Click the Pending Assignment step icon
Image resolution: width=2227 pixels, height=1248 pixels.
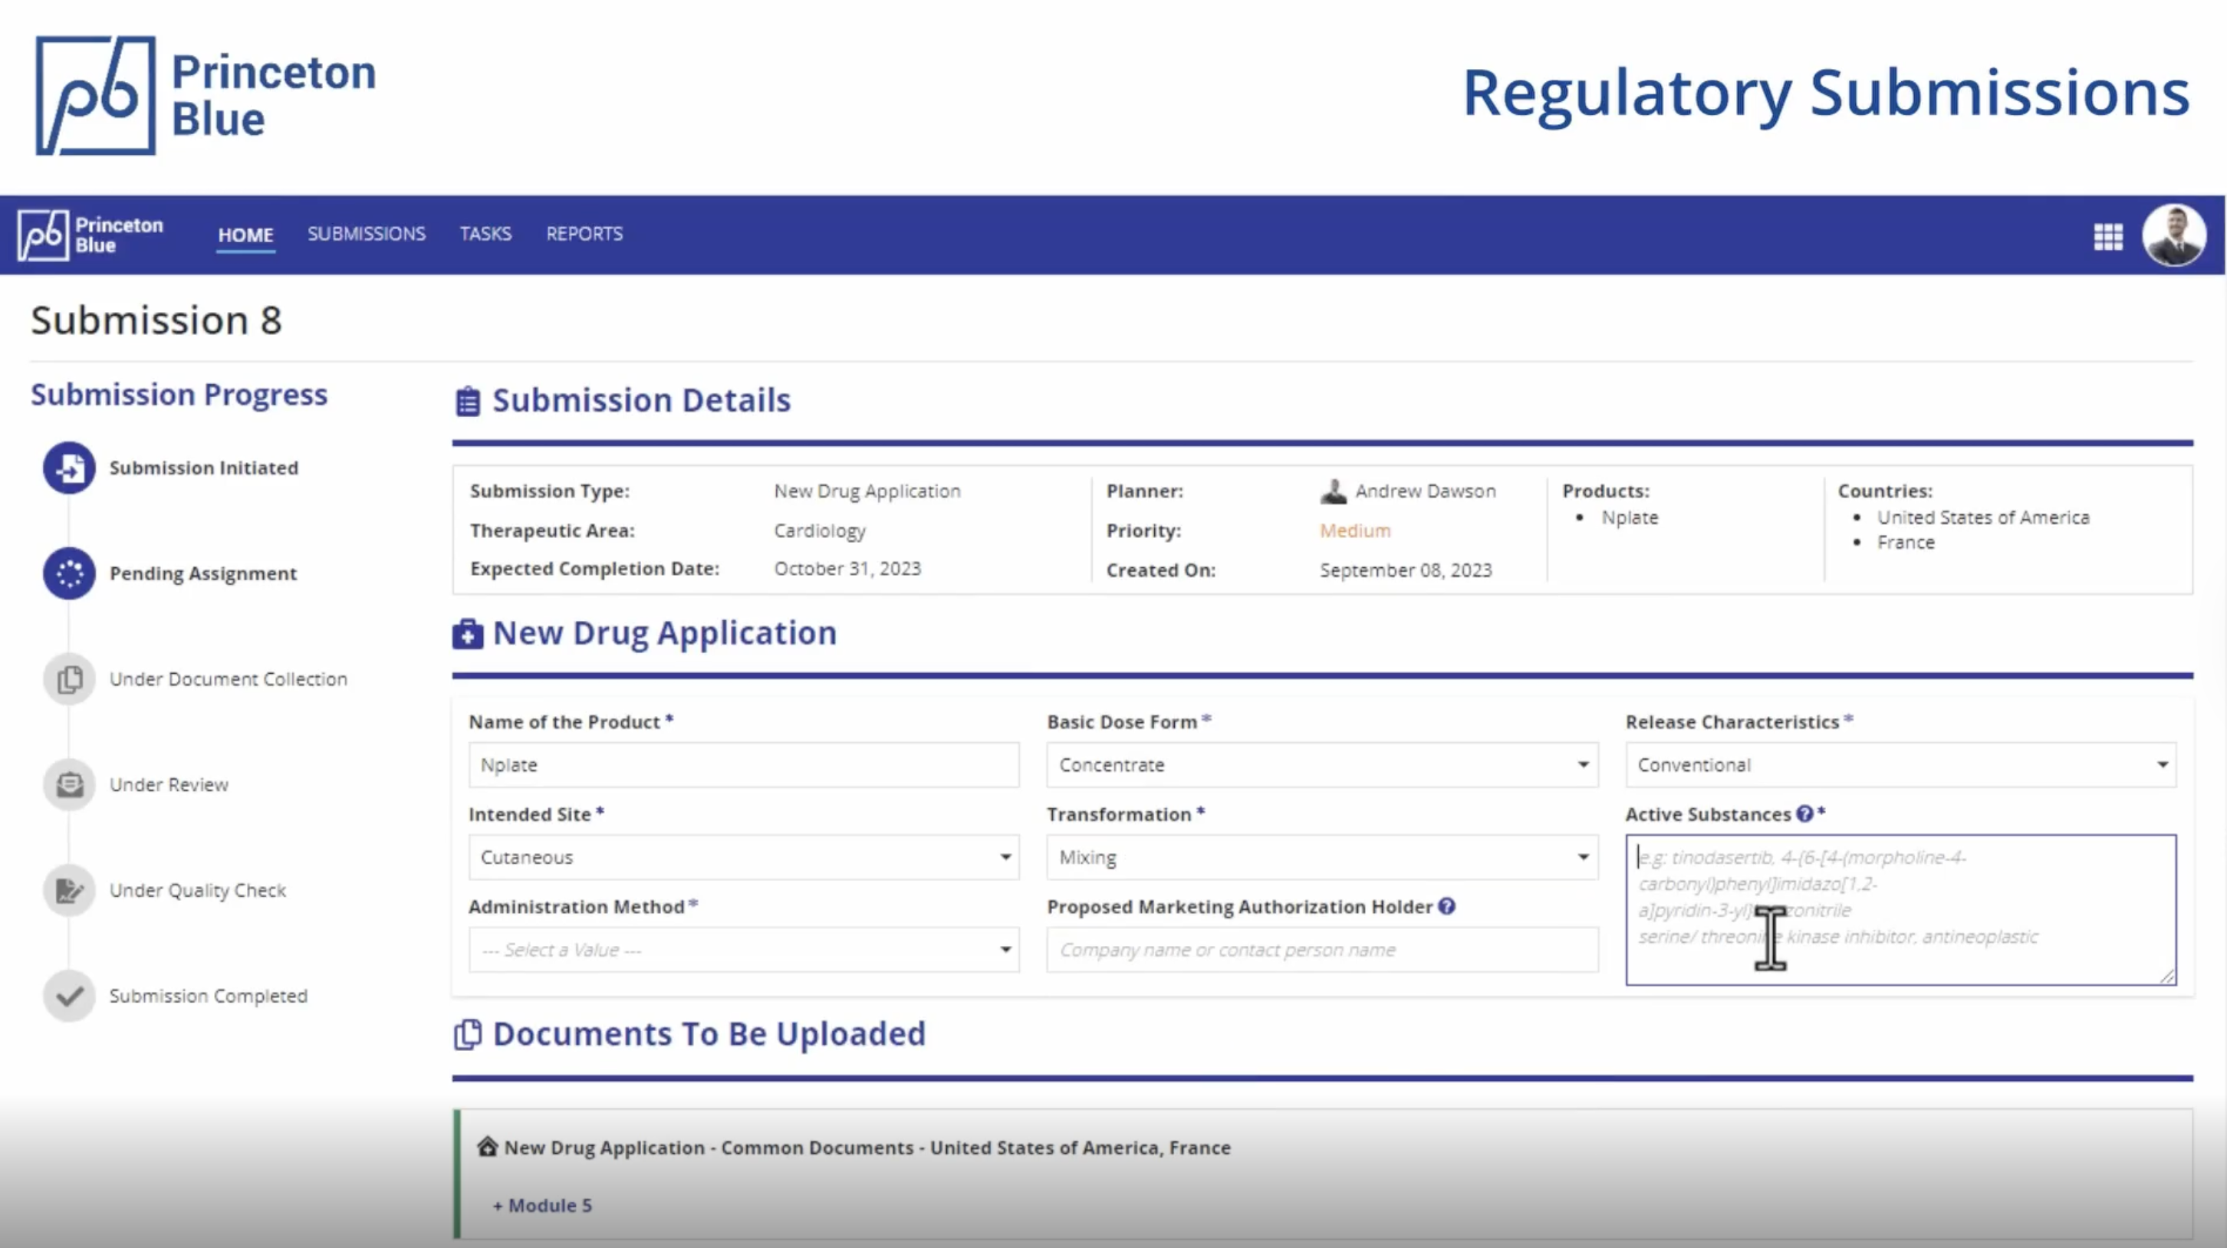tap(69, 573)
